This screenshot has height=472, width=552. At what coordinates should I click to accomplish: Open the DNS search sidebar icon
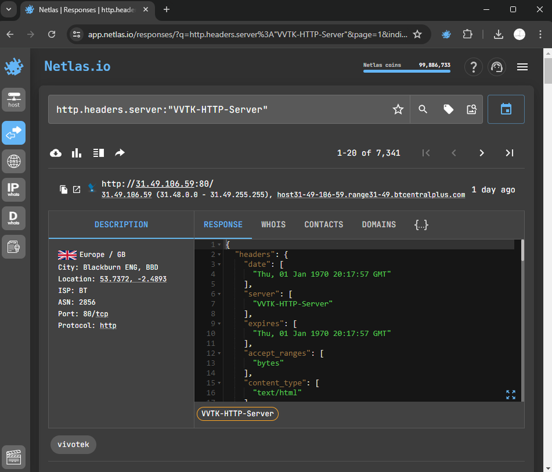(13, 161)
